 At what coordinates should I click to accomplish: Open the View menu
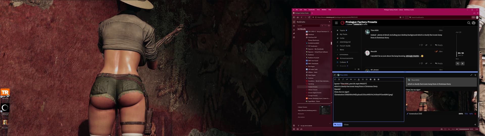[305, 10]
